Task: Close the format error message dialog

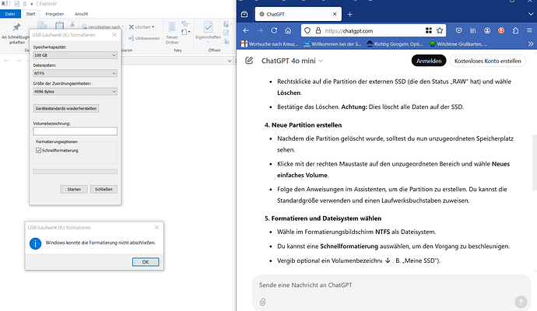Action: pos(156,228)
